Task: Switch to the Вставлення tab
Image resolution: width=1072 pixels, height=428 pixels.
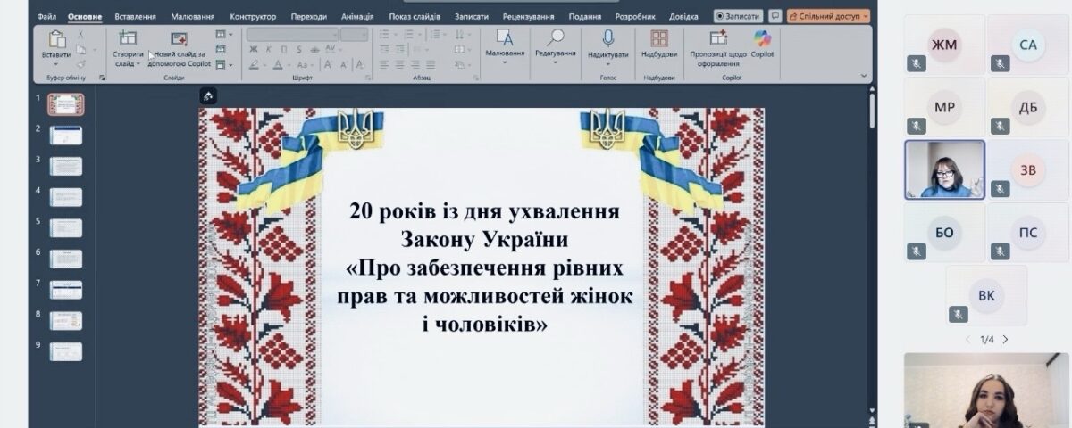Action: (x=135, y=16)
